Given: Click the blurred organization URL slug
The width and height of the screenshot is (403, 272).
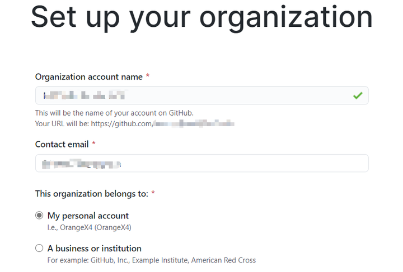Looking at the screenshot, I should click(x=194, y=123).
